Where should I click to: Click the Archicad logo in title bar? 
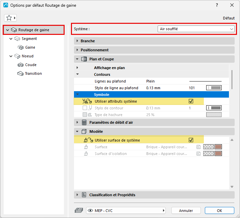point(6,5)
